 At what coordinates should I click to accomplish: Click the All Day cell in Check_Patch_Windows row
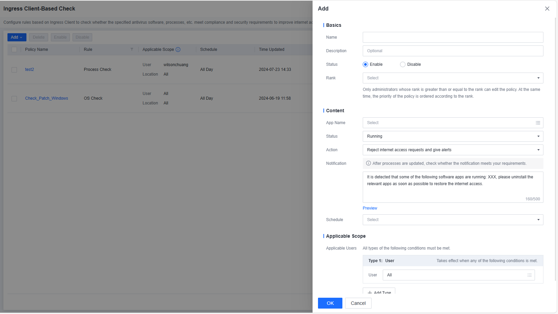click(206, 98)
